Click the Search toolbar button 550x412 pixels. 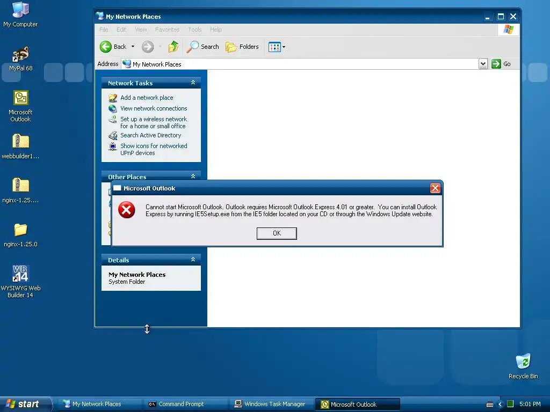click(x=202, y=47)
